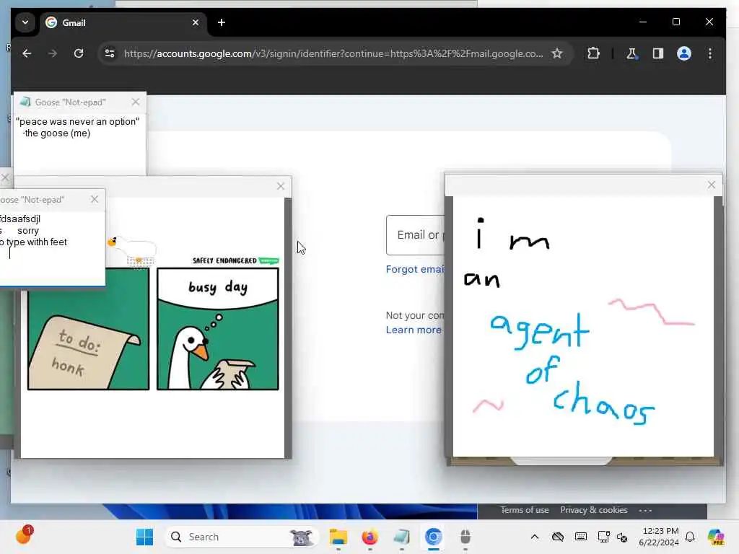Go back to the previous page
The width and height of the screenshot is (739, 554).
coord(27,53)
